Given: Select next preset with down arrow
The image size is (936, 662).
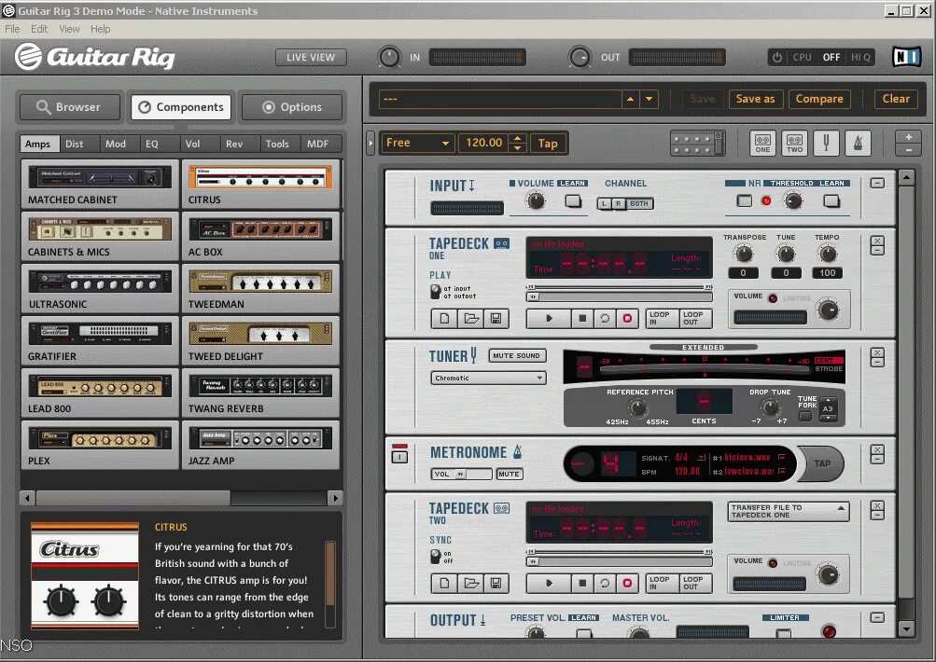Looking at the screenshot, I should pyautogui.click(x=649, y=100).
